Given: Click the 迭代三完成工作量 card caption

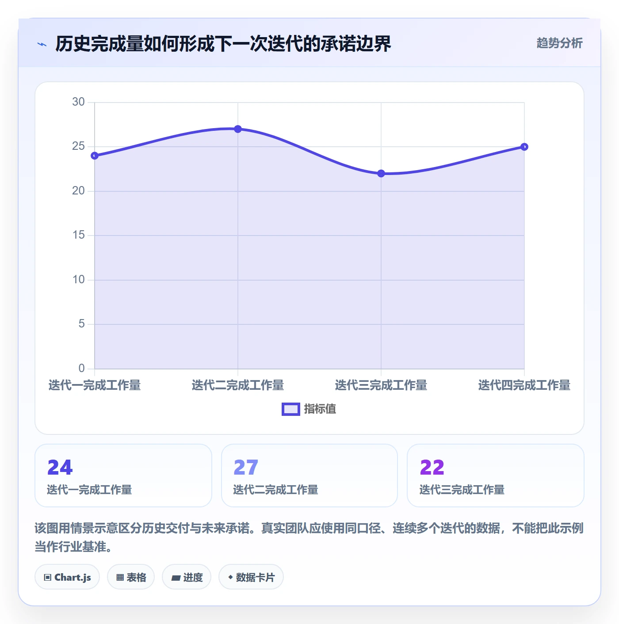Looking at the screenshot, I should 462,490.
